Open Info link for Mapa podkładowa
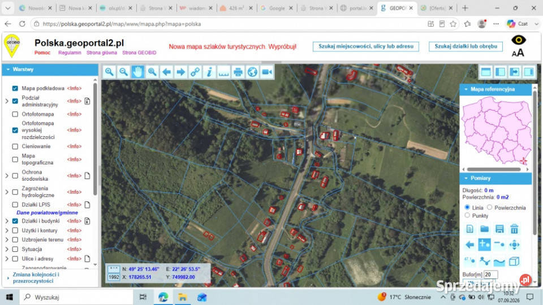This screenshot has height=305, width=543. click(x=74, y=88)
